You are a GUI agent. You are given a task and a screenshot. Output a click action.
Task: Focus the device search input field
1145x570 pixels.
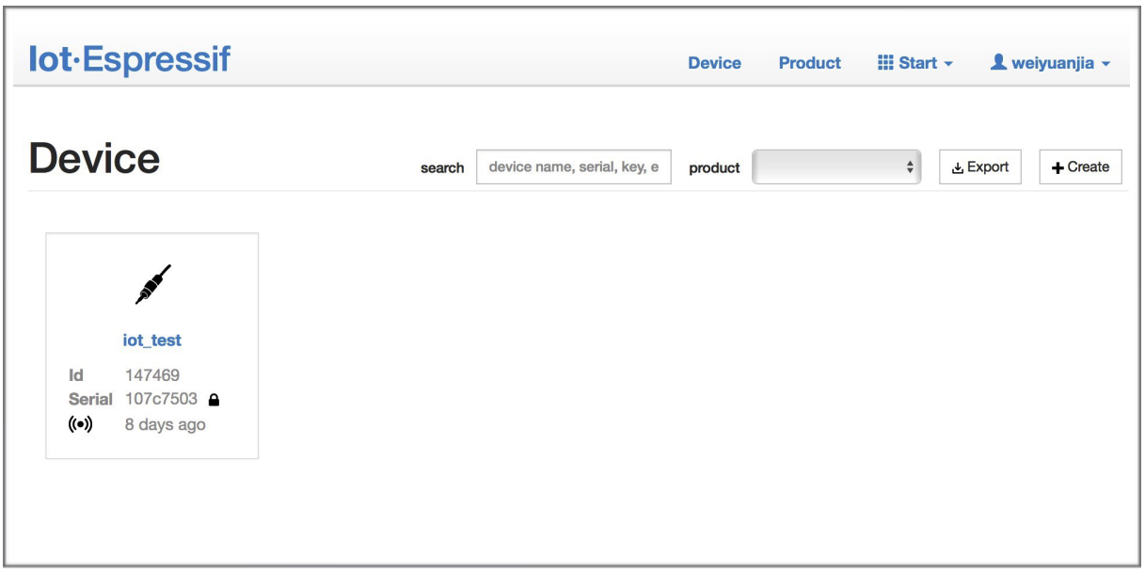(x=573, y=167)
